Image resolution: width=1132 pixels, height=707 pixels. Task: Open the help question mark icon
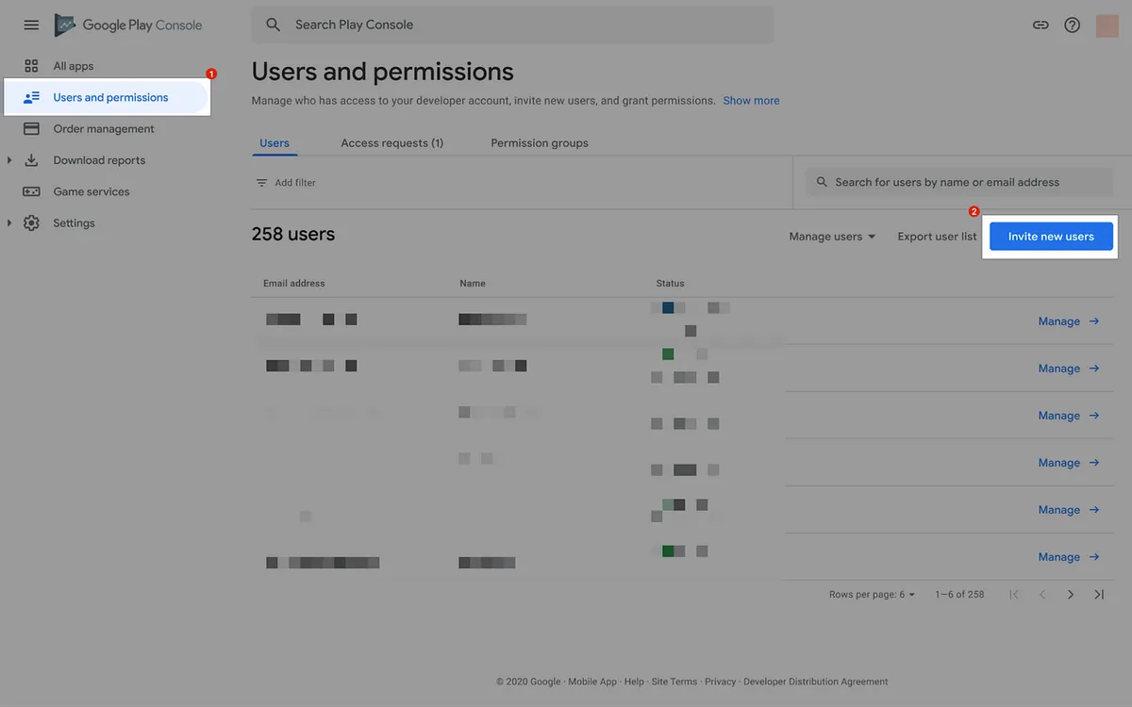[1072, 25]
